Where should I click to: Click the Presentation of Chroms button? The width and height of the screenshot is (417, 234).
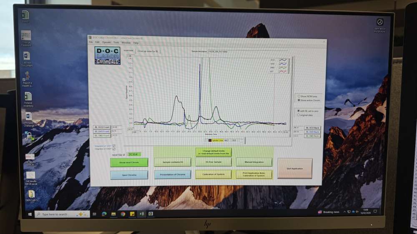[x=173, y=174]
